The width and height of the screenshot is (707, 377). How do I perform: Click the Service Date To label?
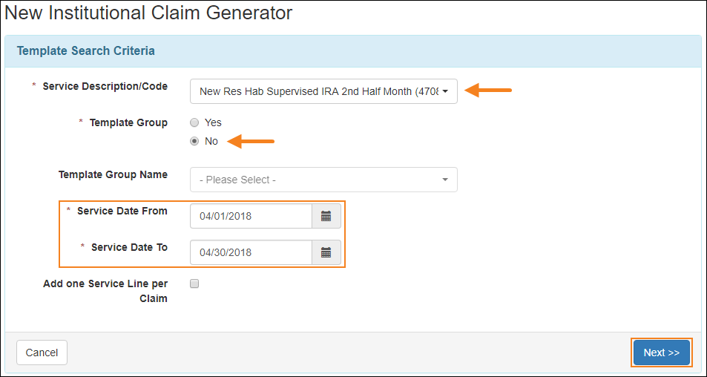click(x=129, y=247)
